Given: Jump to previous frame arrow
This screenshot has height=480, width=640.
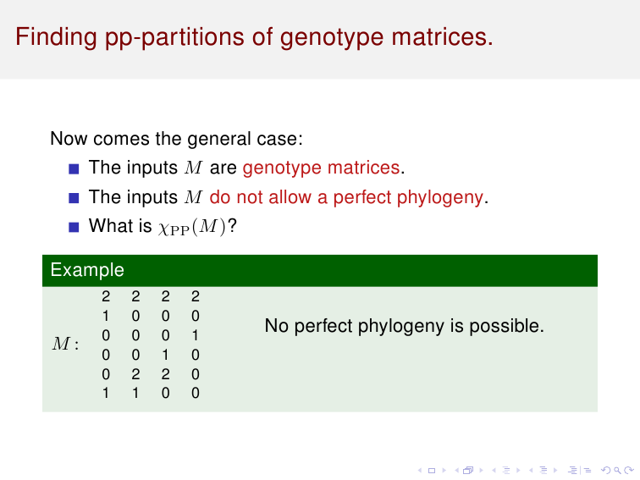Looking at the screenshot, I should coord(457,470).
